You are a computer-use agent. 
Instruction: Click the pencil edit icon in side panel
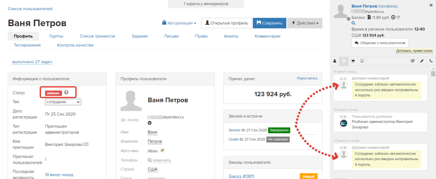422,61
